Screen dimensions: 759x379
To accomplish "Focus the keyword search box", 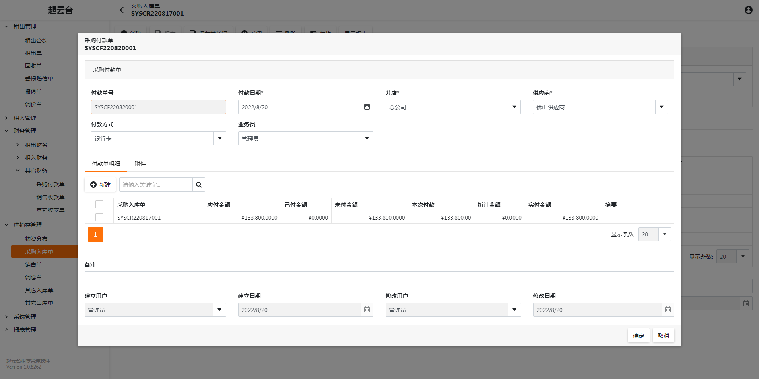I will [x=156, y=185].
